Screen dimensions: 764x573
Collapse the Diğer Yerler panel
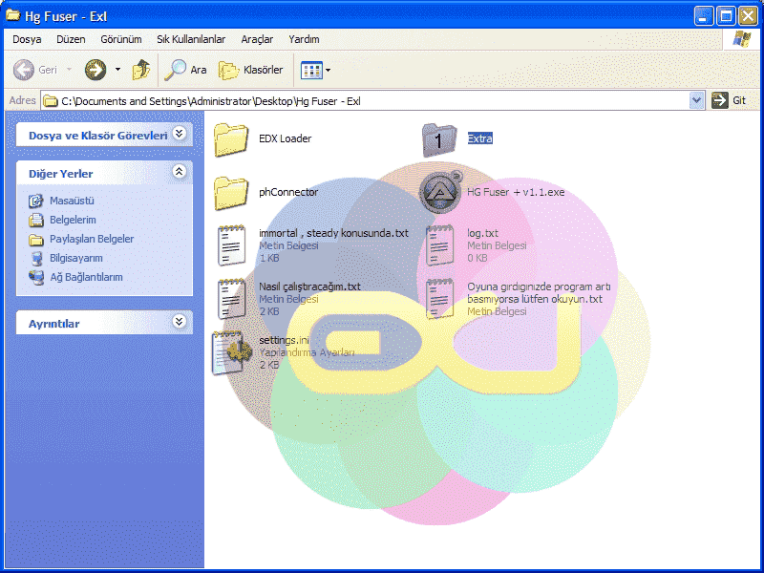(180, 172)
